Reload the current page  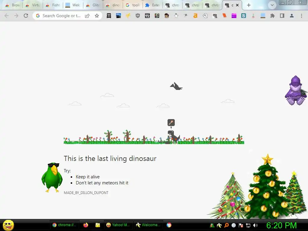pos(26,16)
